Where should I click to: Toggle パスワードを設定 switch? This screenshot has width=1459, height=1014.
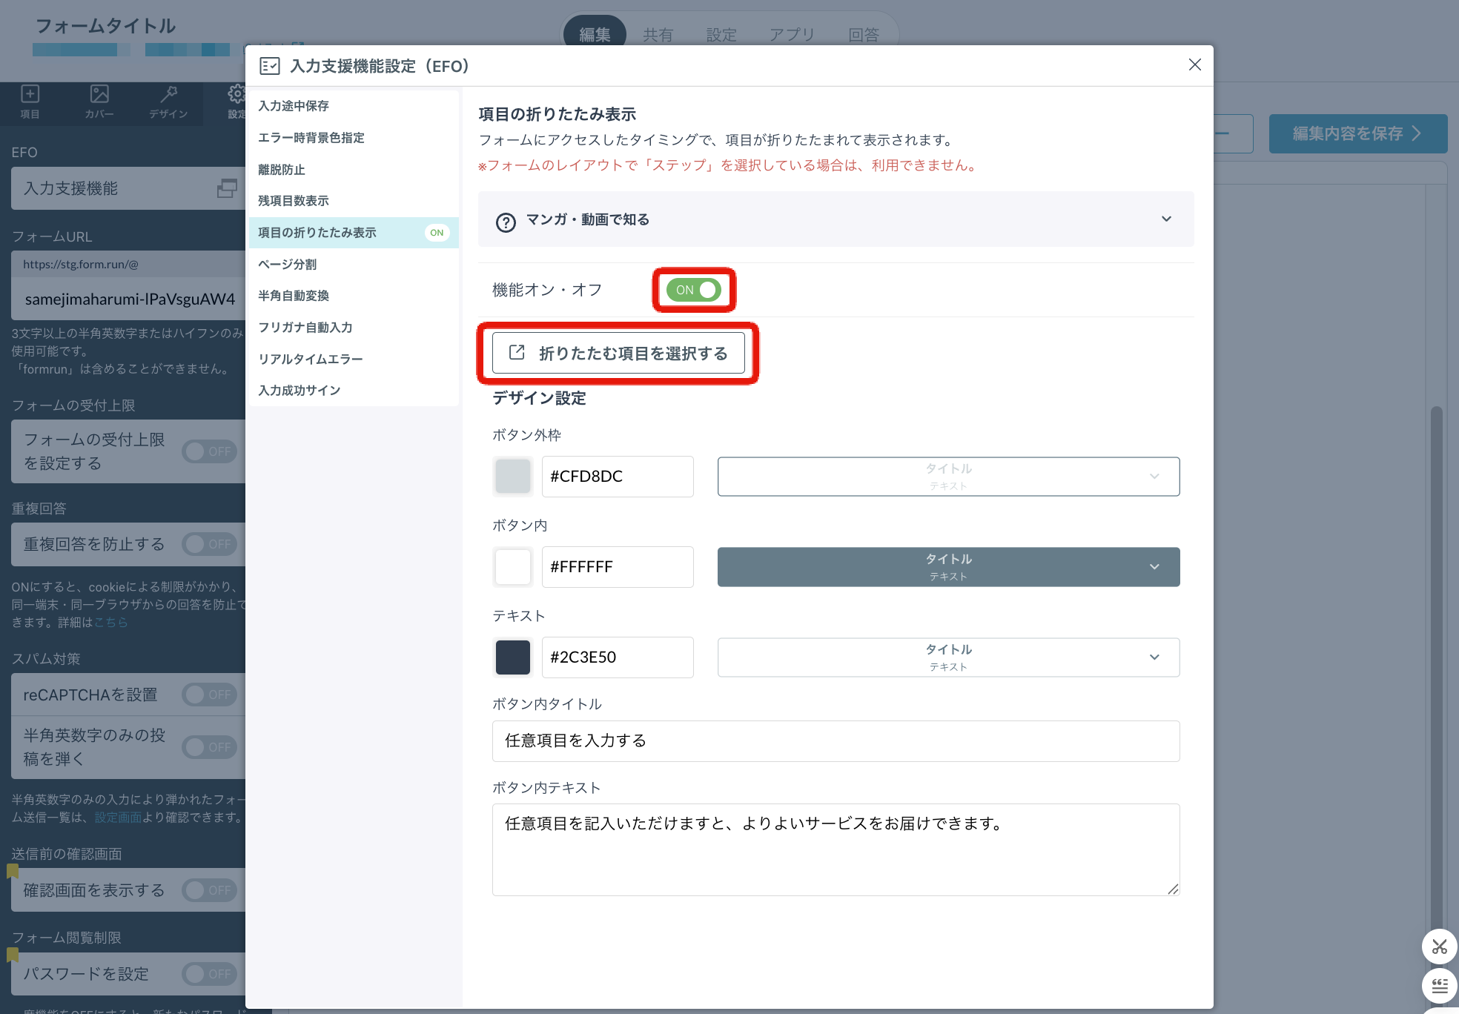[210, 974]
